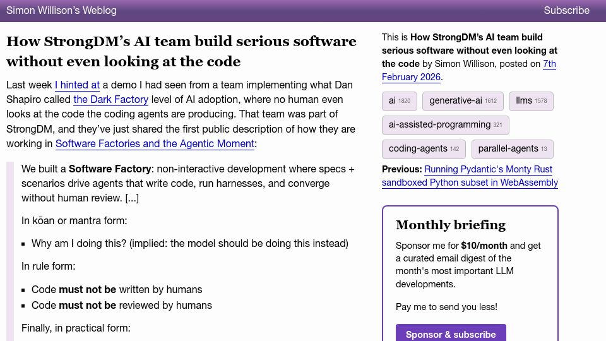The image size is (606, 341).
Task: Click 'Code must not be reviewed by humans'
Action: (x=122, y=306)
